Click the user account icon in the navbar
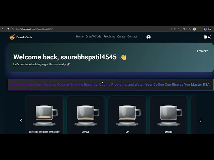 click(x=148, y=37)
